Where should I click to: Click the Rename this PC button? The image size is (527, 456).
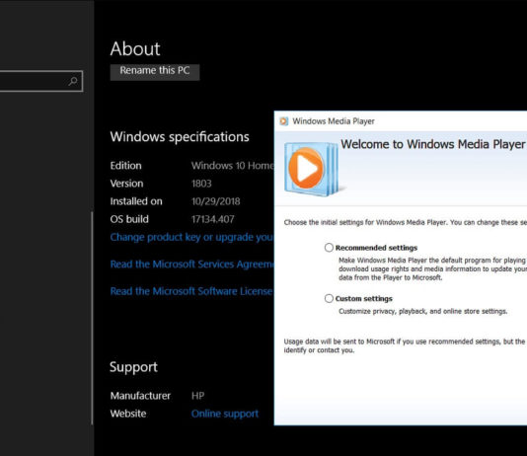coord(155,72)
